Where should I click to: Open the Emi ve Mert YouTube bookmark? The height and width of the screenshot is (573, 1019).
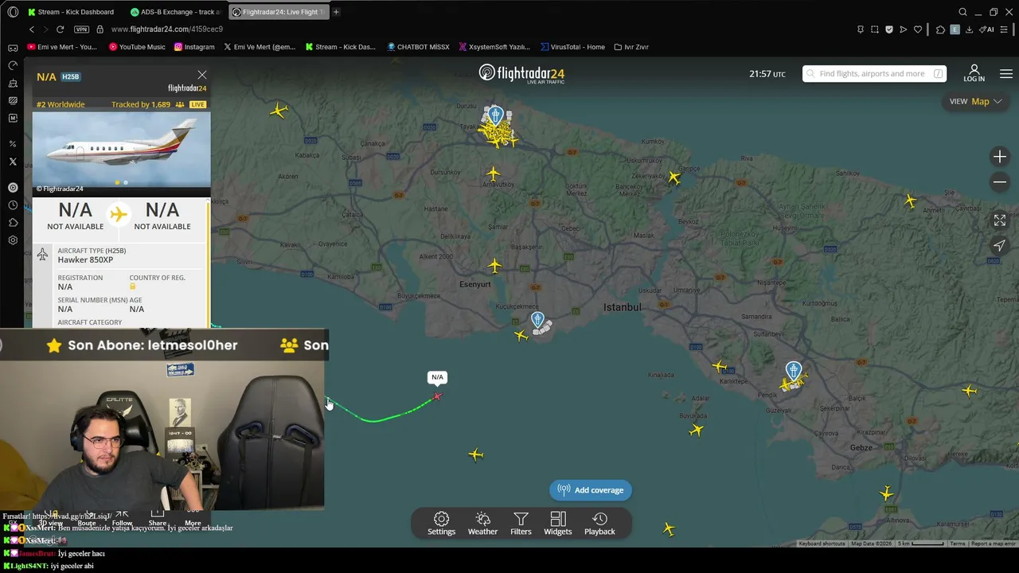pos(61,47)
